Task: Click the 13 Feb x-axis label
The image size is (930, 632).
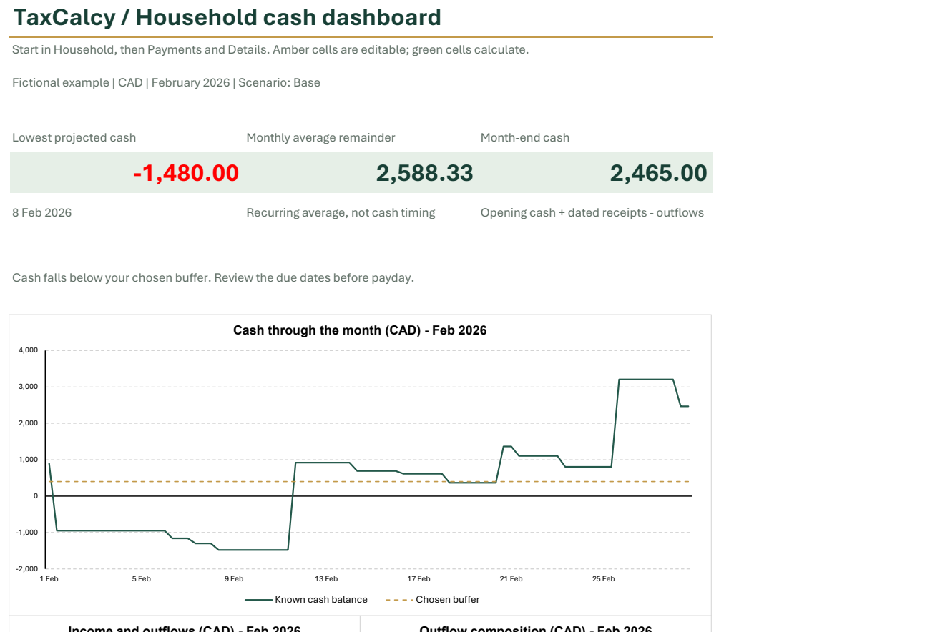Action: pyautogui.click(x=326, y=579)
